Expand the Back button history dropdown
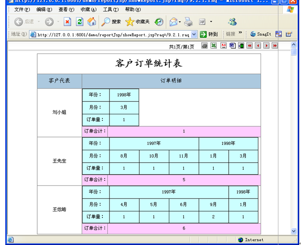301x245 pixels. click(39, 22)
